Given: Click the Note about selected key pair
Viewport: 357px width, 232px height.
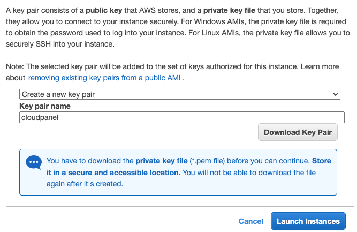Looking at the screenshot, I should 172,72.
